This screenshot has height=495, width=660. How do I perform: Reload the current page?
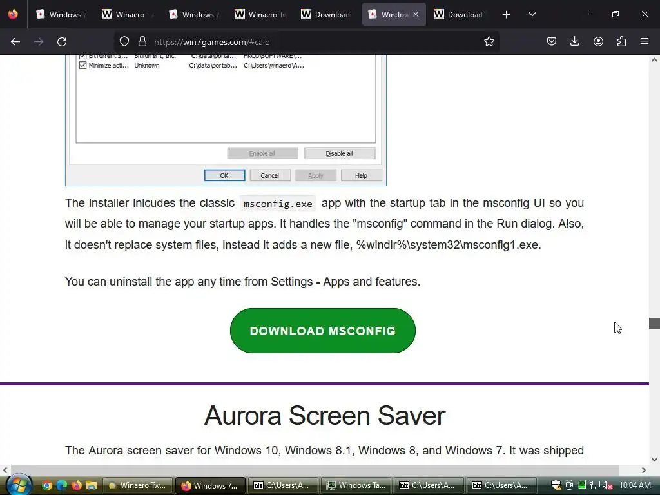62,42
